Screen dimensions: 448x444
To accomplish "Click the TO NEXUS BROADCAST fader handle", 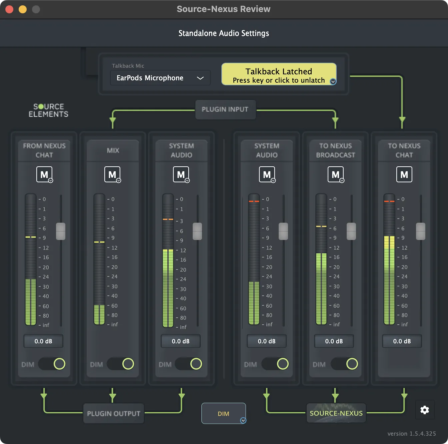I will click(351, 231).
